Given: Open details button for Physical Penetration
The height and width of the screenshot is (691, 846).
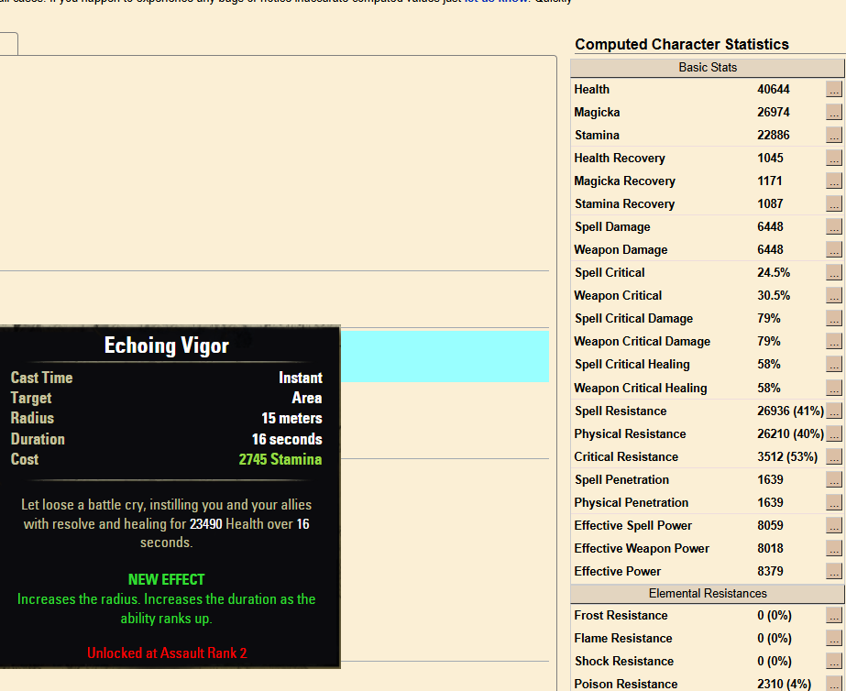Looking at the screenshot, I should pos(833,503).
